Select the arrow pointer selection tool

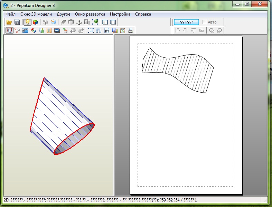pos(9,31)
